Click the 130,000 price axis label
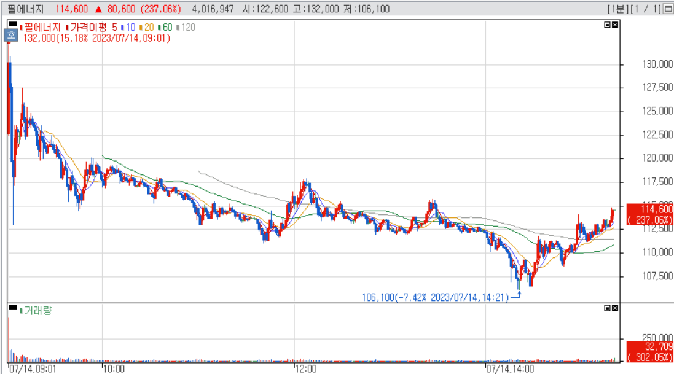Image resolution: width=674 pixels, height=374 pixels. (x=657, y=64)
